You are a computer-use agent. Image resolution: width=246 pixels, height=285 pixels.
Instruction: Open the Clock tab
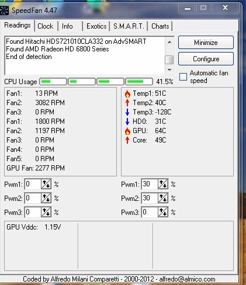[x=46, y=26]
